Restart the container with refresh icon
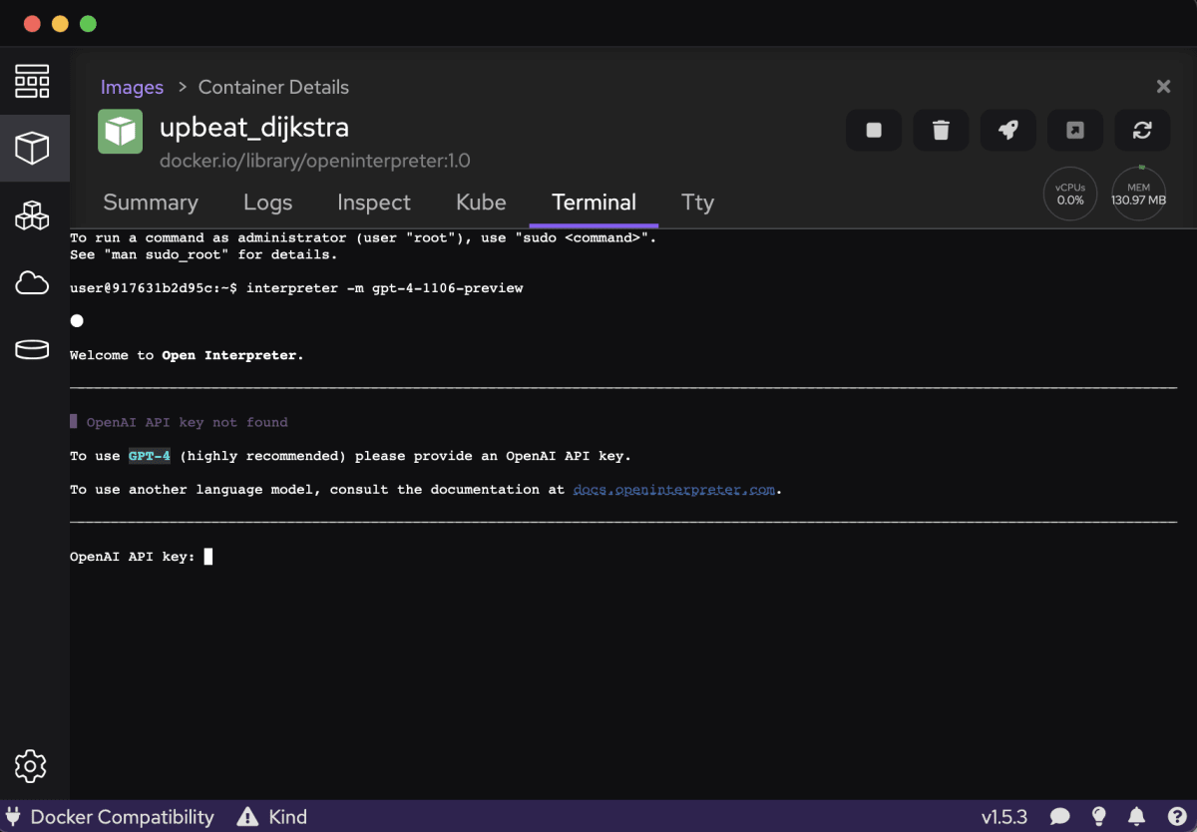Image resolution: width=1197 pixels, height=832 pixels. tap(1142, 130)
